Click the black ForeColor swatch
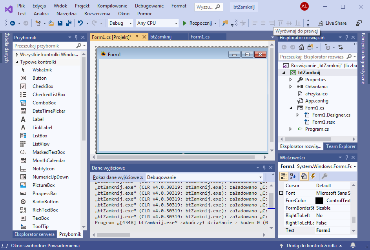Image resolution: width=370 pixels, height=250 pixels. click(x=319, y=201)
